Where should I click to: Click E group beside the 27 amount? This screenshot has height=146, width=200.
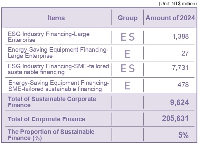[x=127, y=53]
